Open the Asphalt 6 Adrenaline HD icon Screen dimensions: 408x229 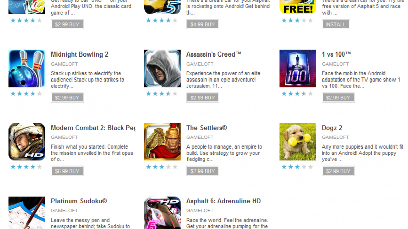162,213
